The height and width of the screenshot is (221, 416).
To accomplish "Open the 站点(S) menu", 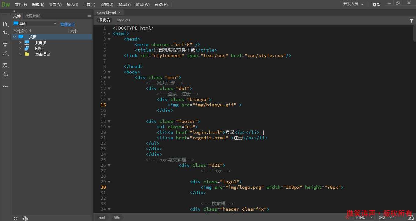I will pyautogui.click(x=124, y=4).
